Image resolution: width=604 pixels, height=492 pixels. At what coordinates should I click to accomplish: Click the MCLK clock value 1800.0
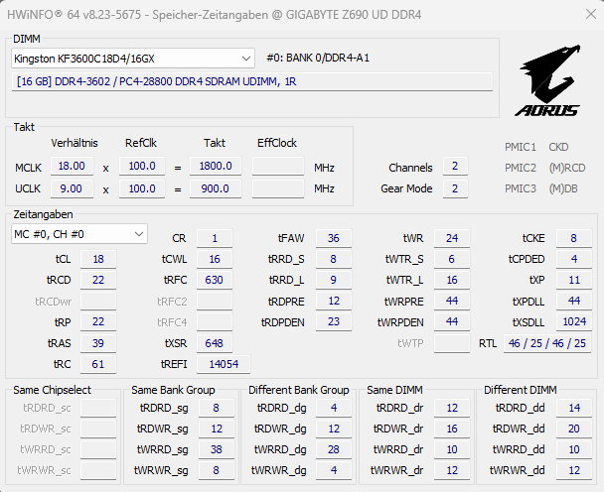point(216,167)
